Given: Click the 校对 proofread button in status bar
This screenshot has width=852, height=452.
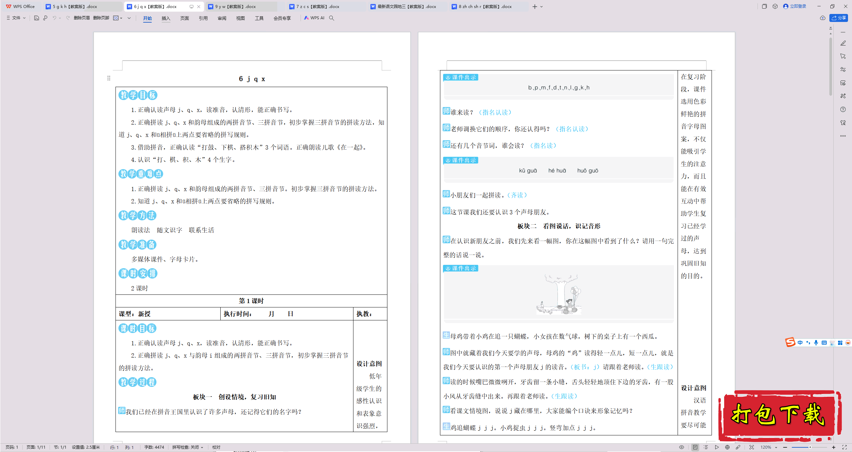Looking at the screenshot, I should pyautogui.click(x=216, y=447).
